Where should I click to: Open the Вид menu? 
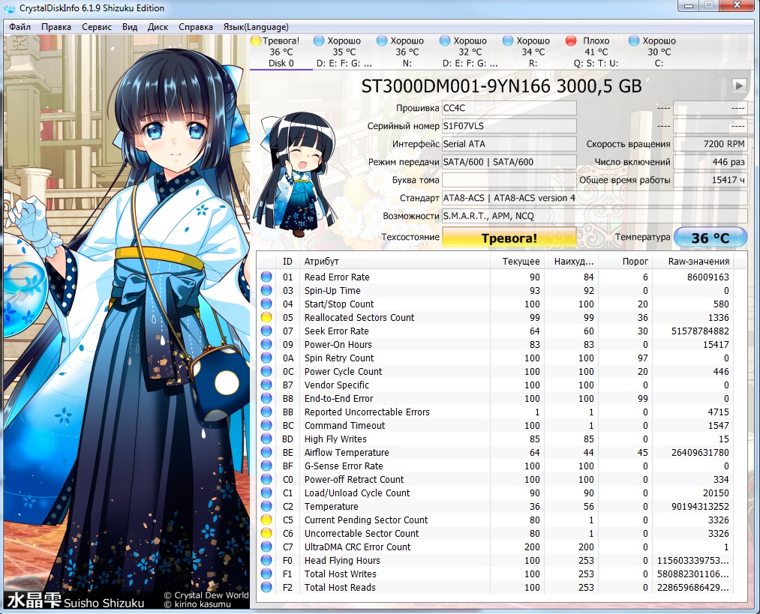(129, 27)
